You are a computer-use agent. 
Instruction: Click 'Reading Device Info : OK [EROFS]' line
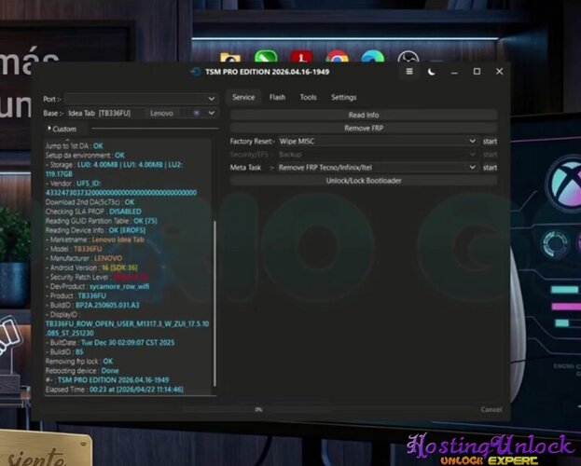coord(95,230)
